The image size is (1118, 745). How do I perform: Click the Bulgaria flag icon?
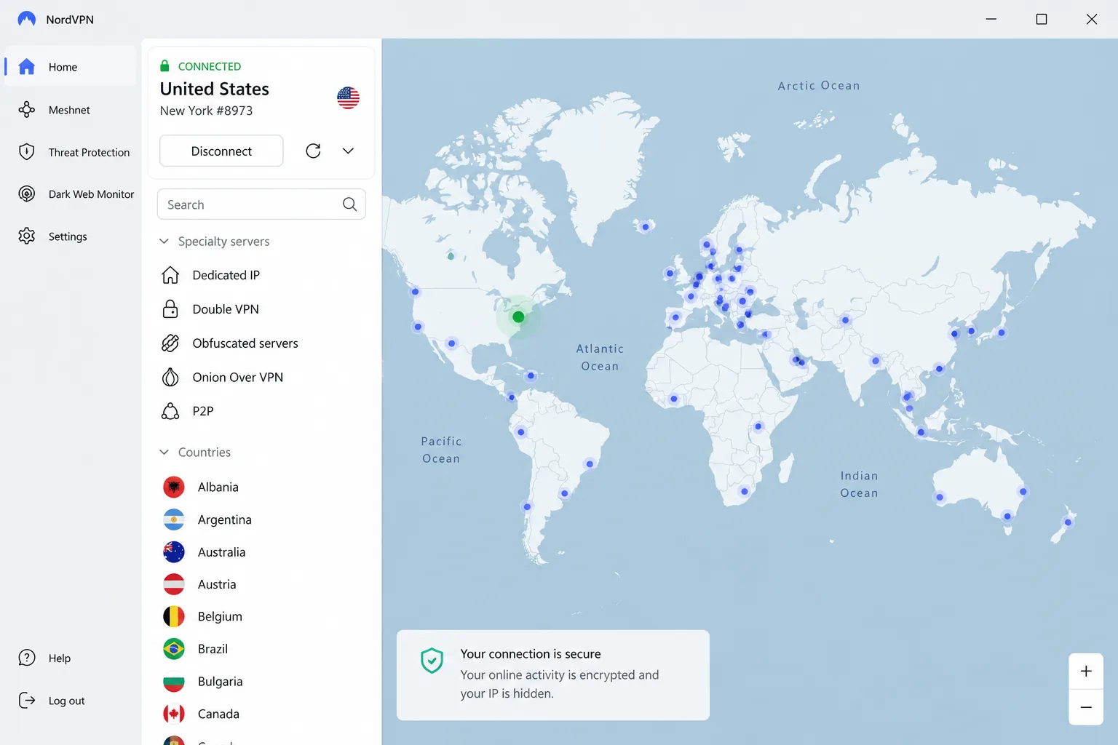[174, 682]
